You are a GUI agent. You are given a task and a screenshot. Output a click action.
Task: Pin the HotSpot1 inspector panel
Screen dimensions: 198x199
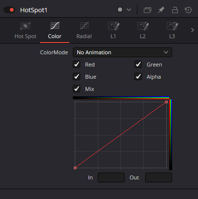click(161, 10)
